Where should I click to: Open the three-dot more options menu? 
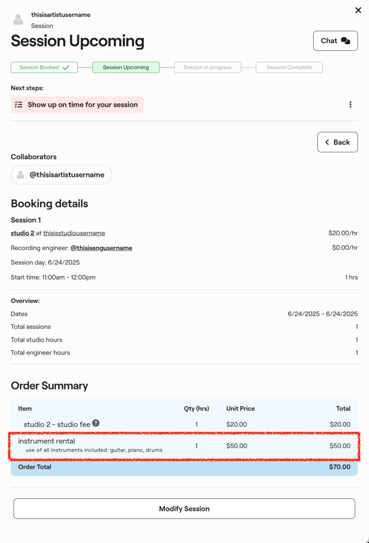[x=351, y=104]
